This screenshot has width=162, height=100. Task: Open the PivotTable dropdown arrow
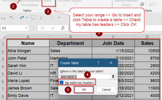9,5
